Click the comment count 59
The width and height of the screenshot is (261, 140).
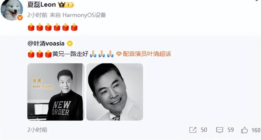click(231, 130)
